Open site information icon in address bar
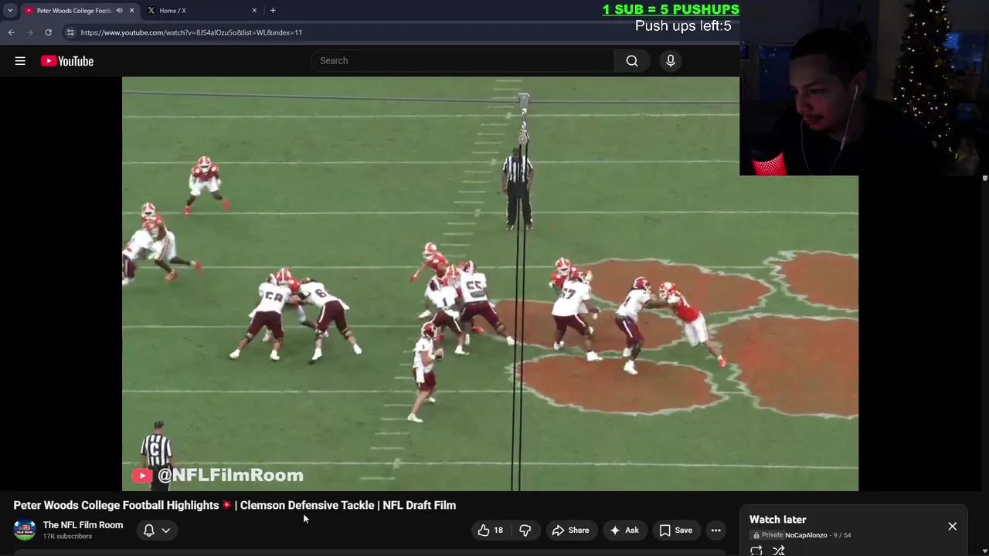This screenshot has height=556, width=989. tap(70, 32)
